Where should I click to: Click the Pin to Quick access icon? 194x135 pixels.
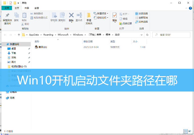tap(7, 15)
